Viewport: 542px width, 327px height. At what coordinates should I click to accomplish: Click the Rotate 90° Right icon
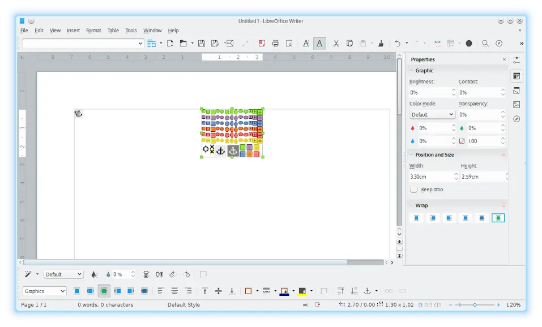(x=187, y=274)
